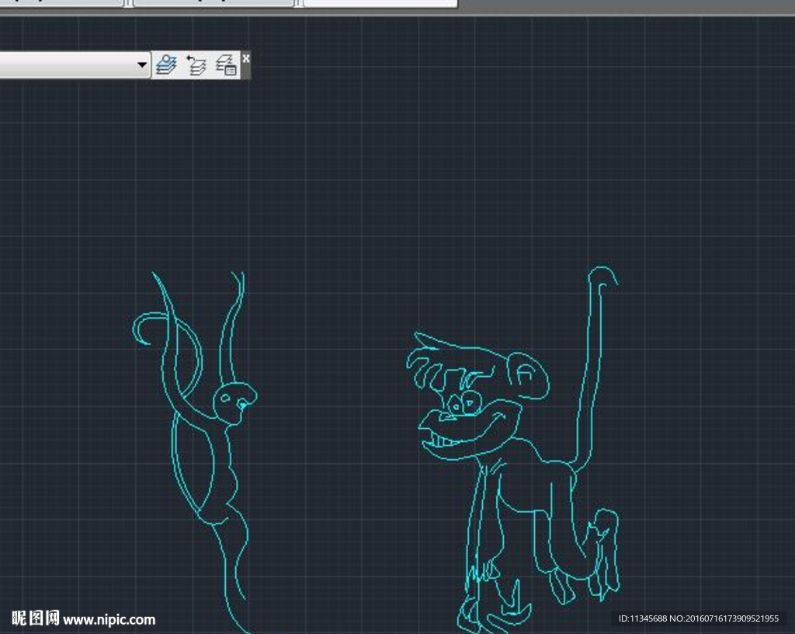
Task: Expand the layer list dropdown arrow
Action: (x=142, y=64)
